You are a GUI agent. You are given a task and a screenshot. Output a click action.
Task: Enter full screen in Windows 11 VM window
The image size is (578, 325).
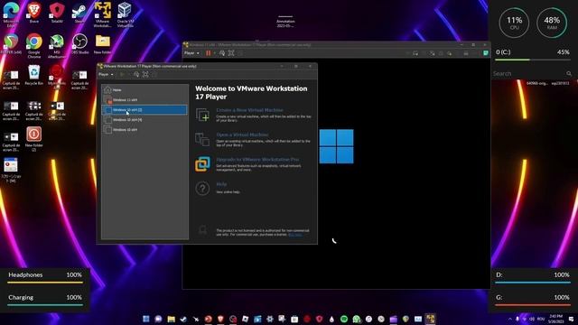[231, 53]
